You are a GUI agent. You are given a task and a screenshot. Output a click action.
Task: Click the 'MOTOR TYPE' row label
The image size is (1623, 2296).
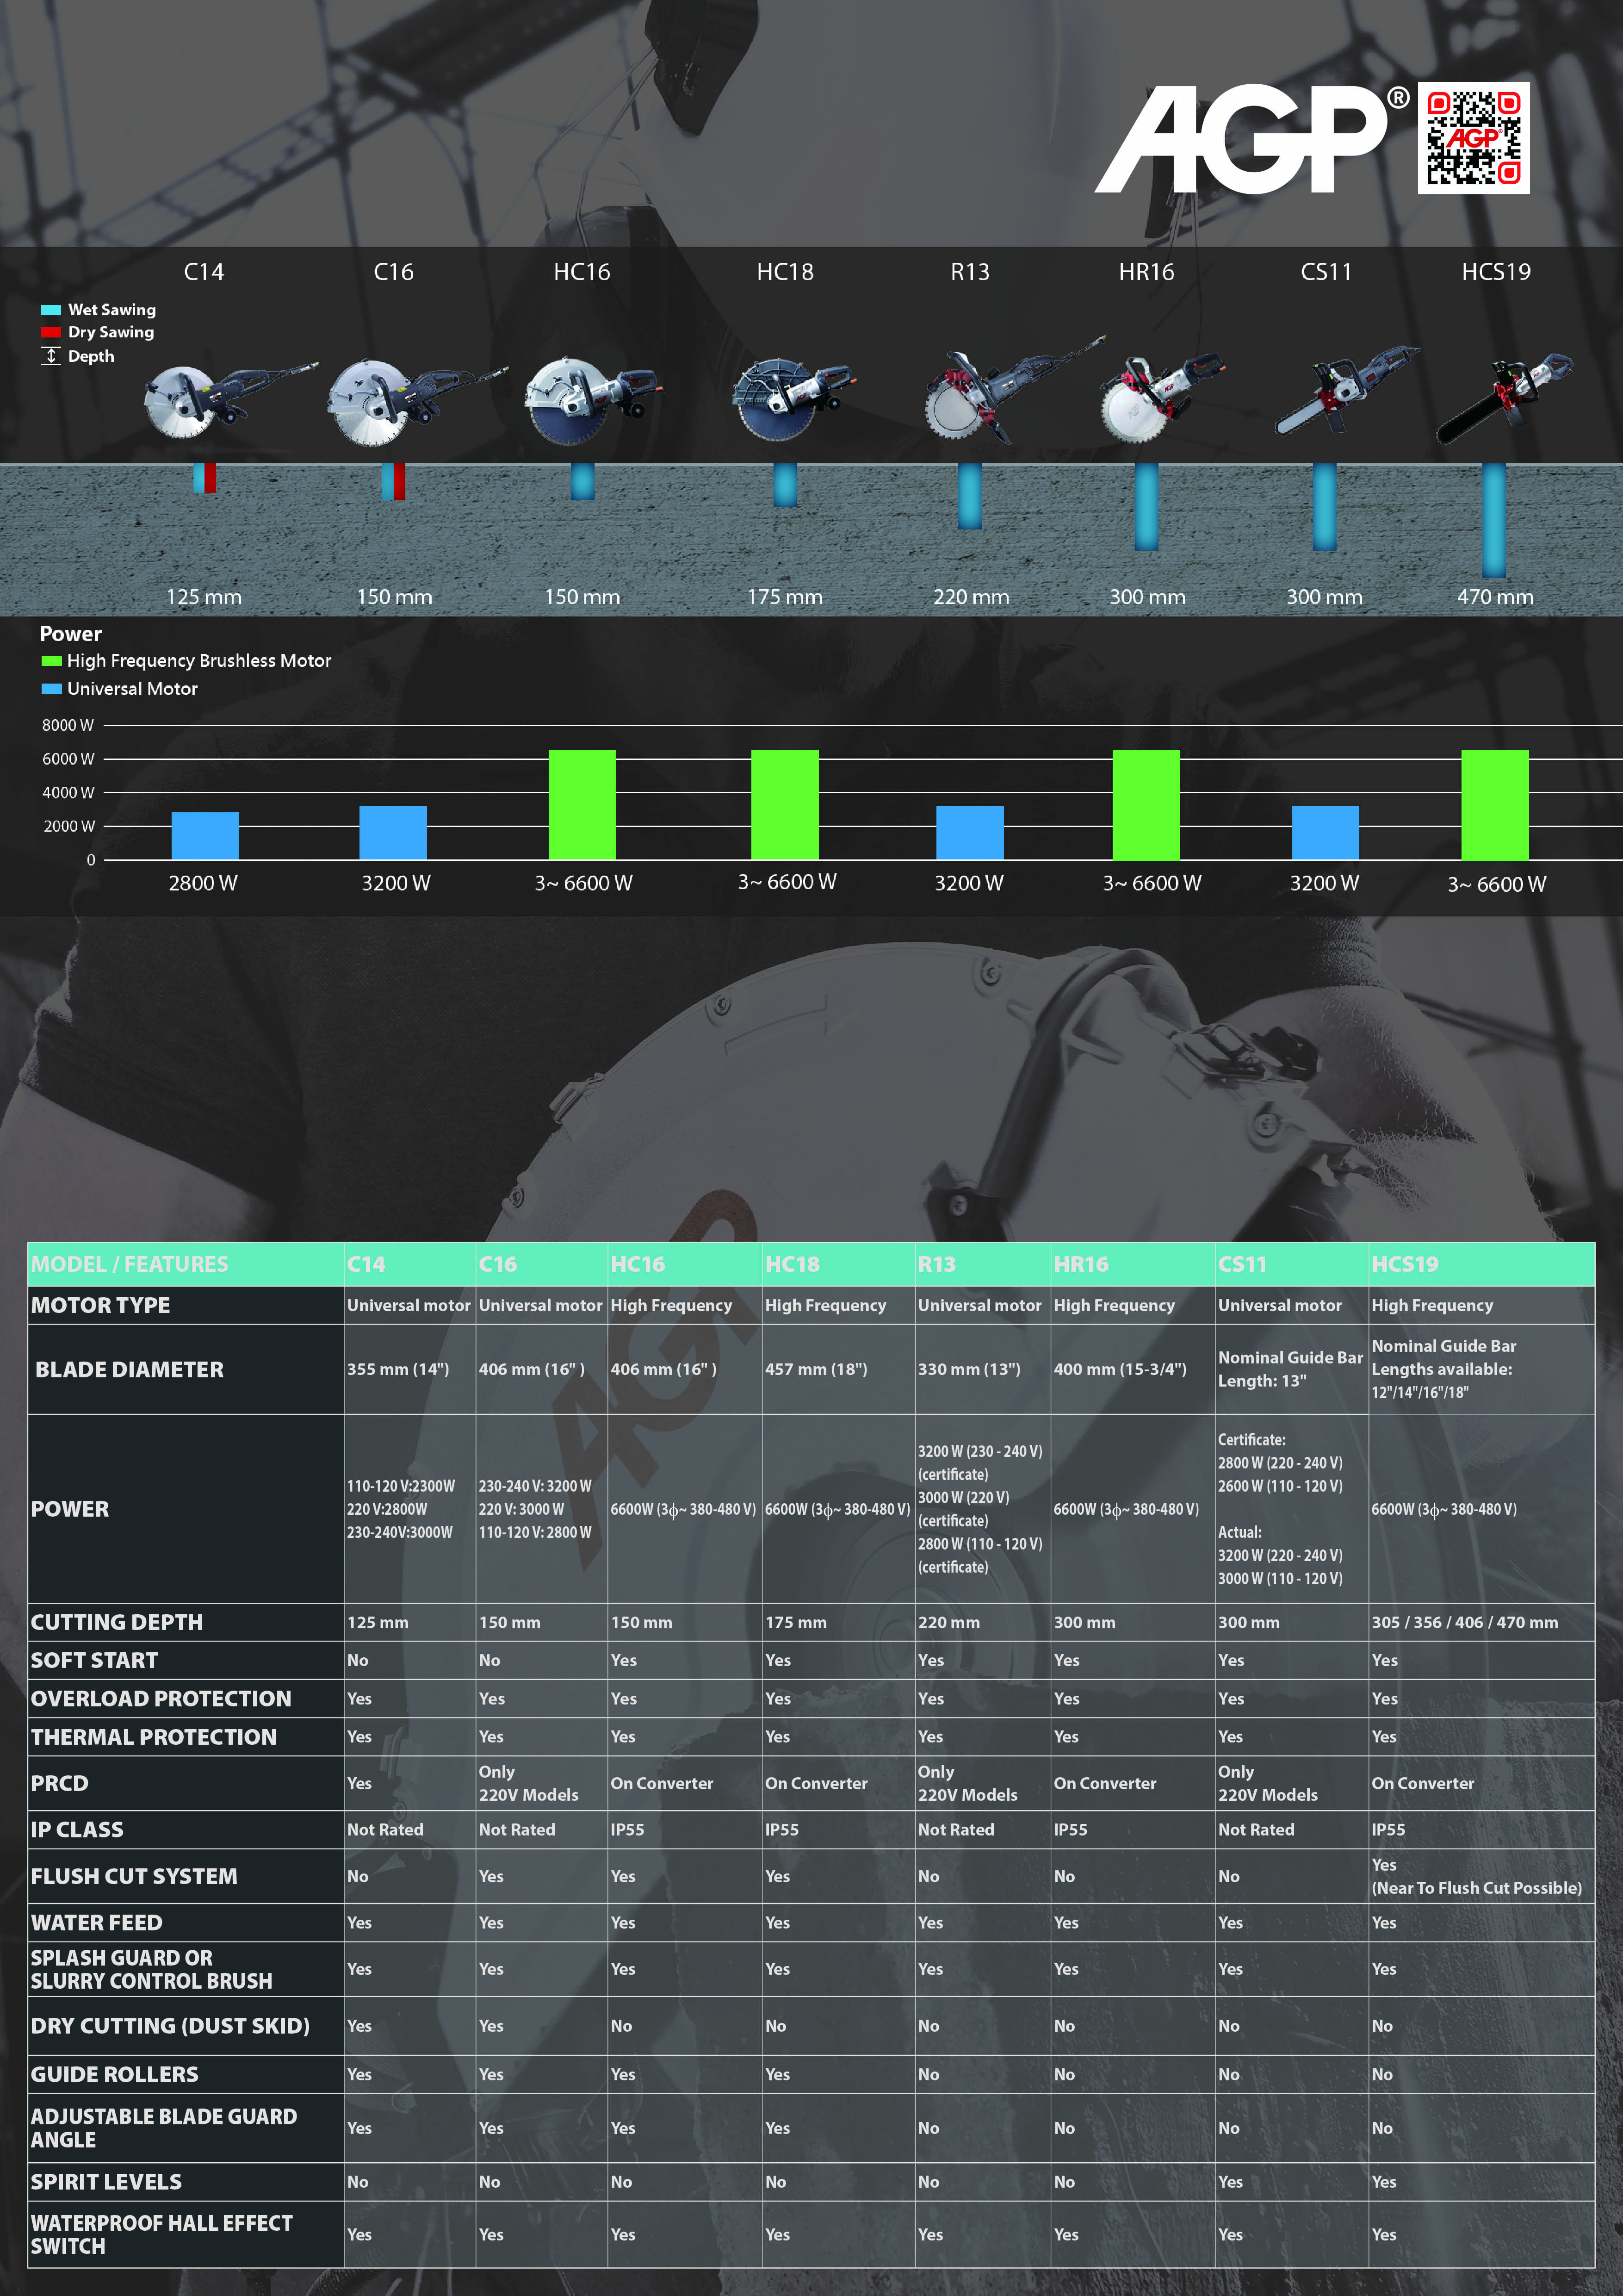pyautogui.click(x=100, y=1305)
